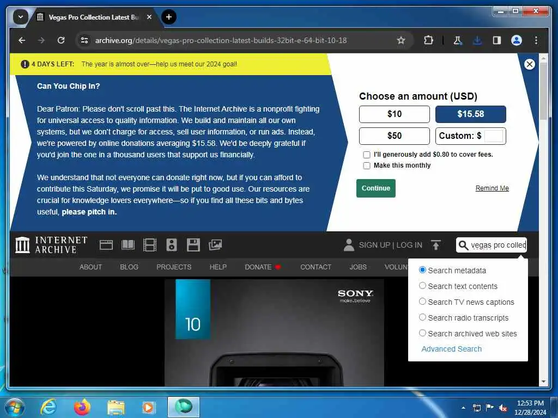Open the Chrome profile avatar
558x418 pixels.
517,40
